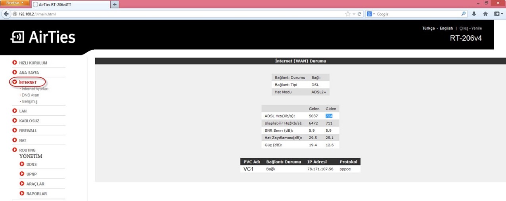This screenshot has height=201, width=506.
Task: Click Yenile refresh link
Action: (x=477, y=28)
